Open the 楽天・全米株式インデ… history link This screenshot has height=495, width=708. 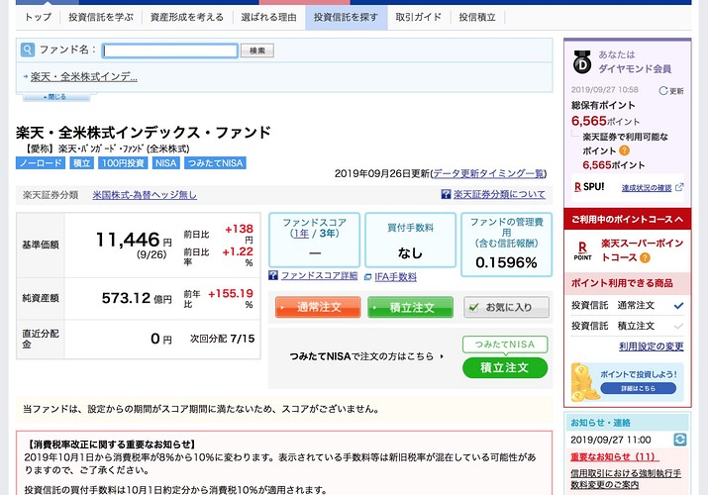click(84, 76)
